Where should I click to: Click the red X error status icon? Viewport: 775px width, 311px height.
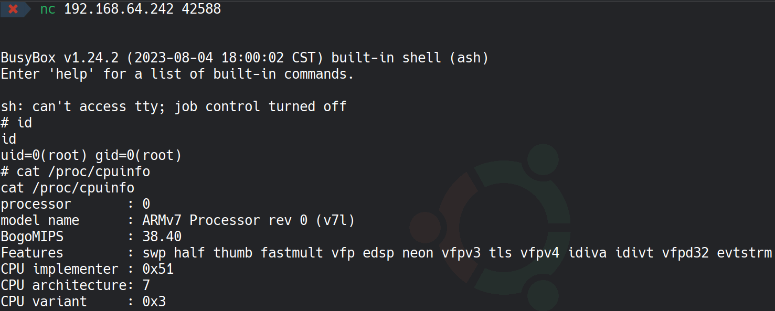[x=14, y=9]
